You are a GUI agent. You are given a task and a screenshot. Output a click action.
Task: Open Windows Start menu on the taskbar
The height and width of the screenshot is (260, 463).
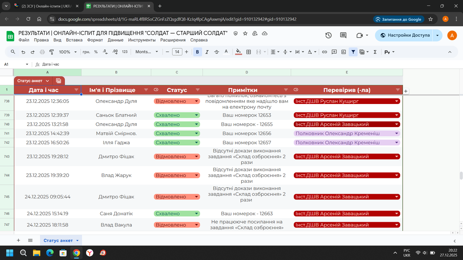tap(10, 253)
